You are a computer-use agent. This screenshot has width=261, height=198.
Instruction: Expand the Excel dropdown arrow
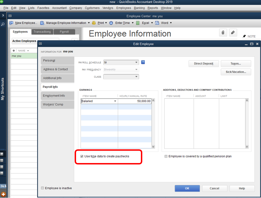click(152, 23)
